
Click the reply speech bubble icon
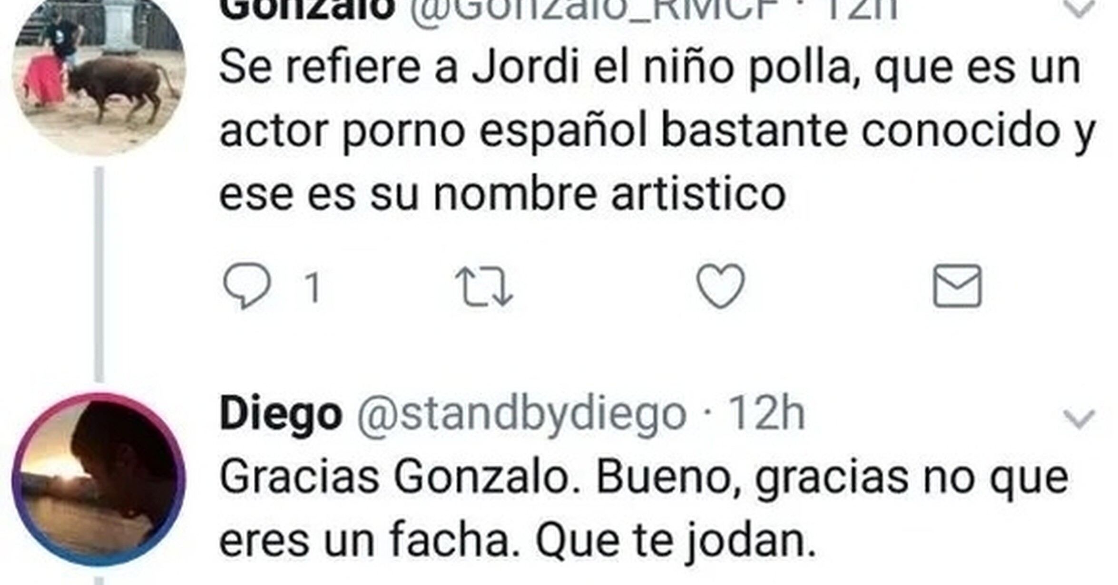pyautogui.click(x=247, y=285)
